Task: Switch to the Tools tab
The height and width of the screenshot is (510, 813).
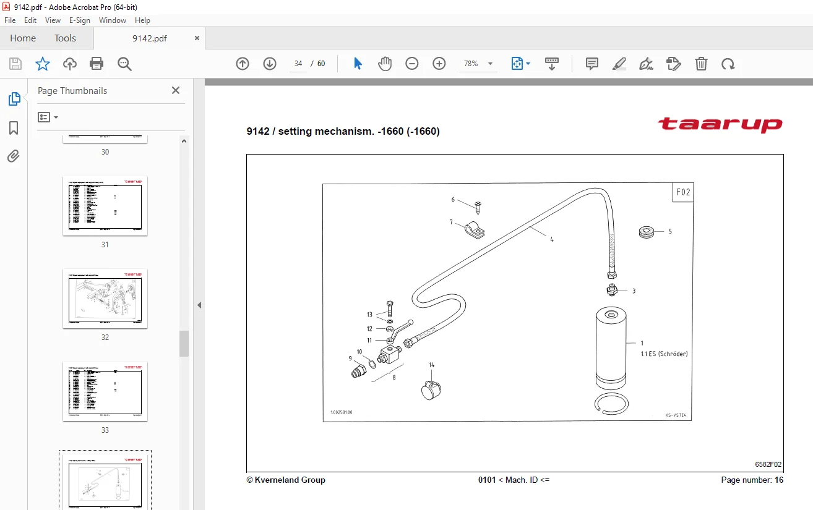Action: [x=65, y=38]
